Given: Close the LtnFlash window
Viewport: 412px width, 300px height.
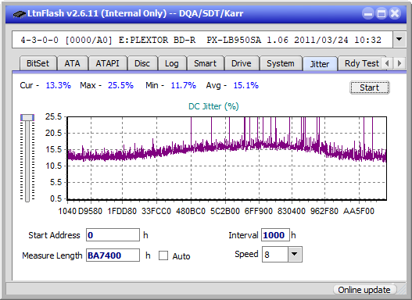Looking at the screenshot, I should pyautogui.click(x=395, y=13).
